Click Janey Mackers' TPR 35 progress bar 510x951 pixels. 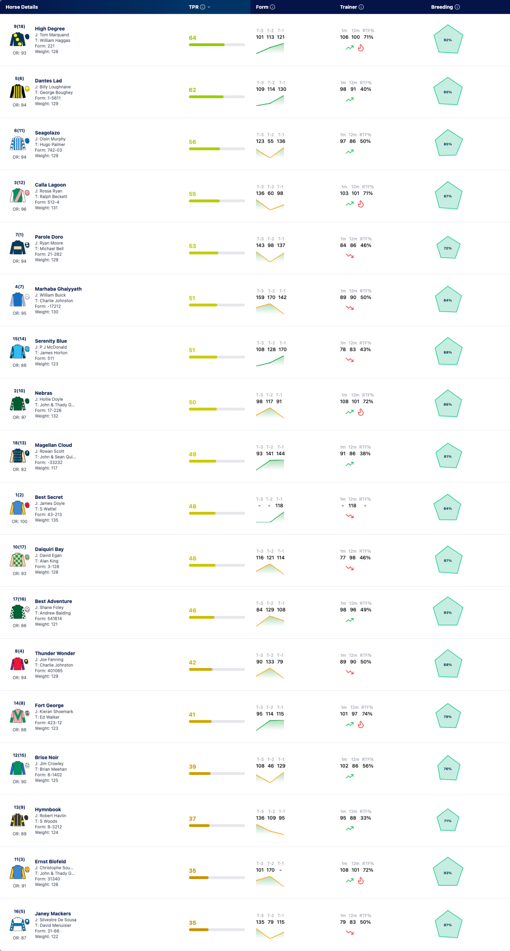217,929
